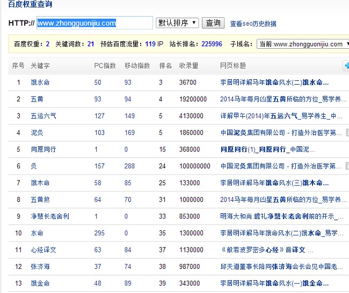Screen dimensions: 349x293
Task: Open keyword link 水命
Action: [x=37, y=233]
